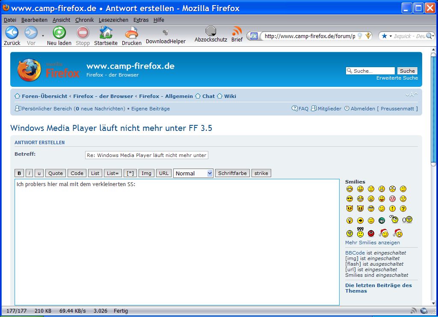This screenshot has width=438, height=317.
Task: Click the forum Suche search field
Action: 370,71
